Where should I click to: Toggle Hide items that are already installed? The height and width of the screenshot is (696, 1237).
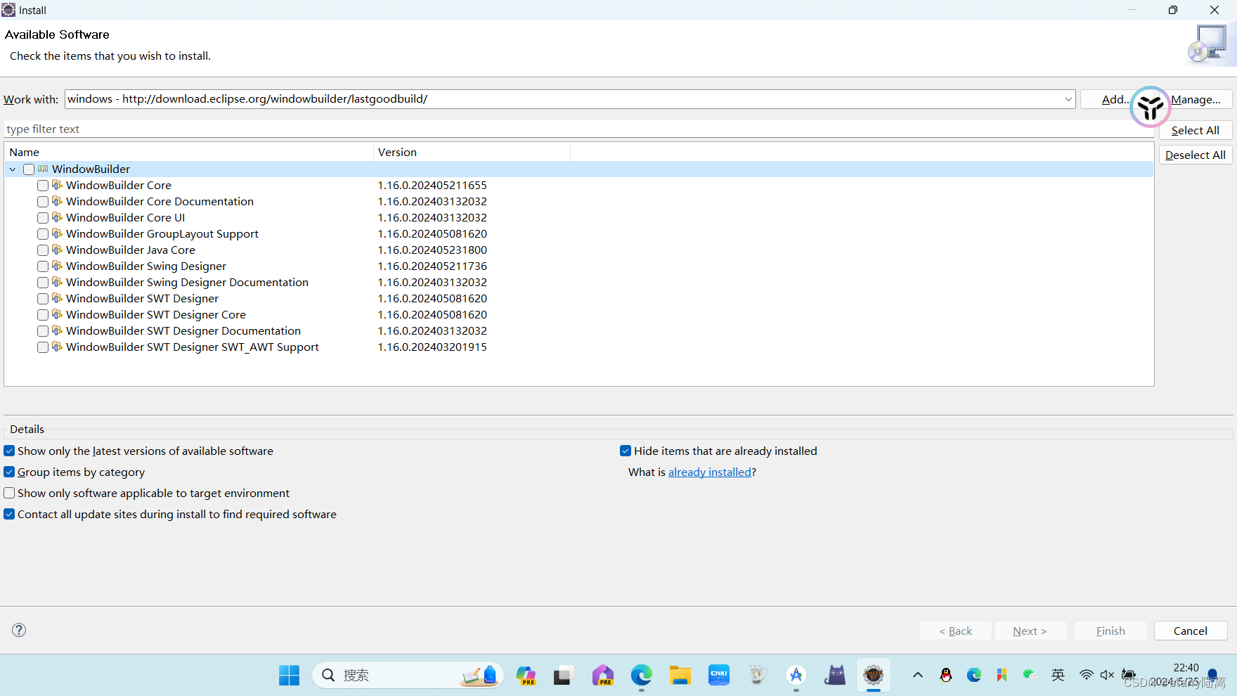(x=626, y=451)
